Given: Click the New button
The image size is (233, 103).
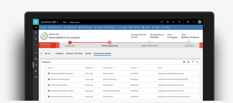Looking at the screenshot, I should (43, 27).
